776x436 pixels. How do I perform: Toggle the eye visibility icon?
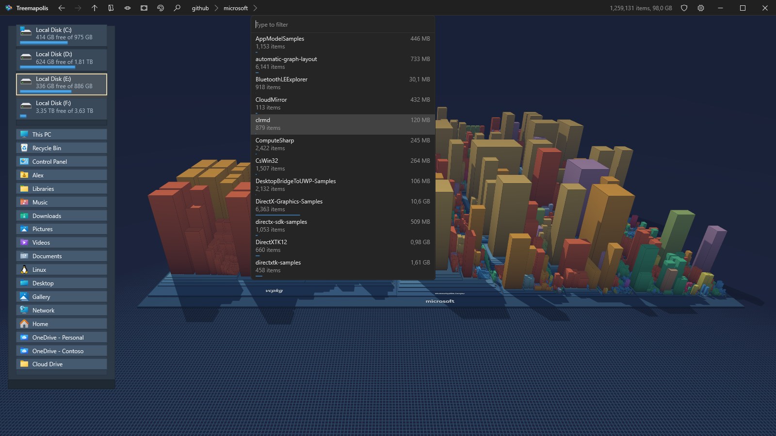(x=128, y=8)
